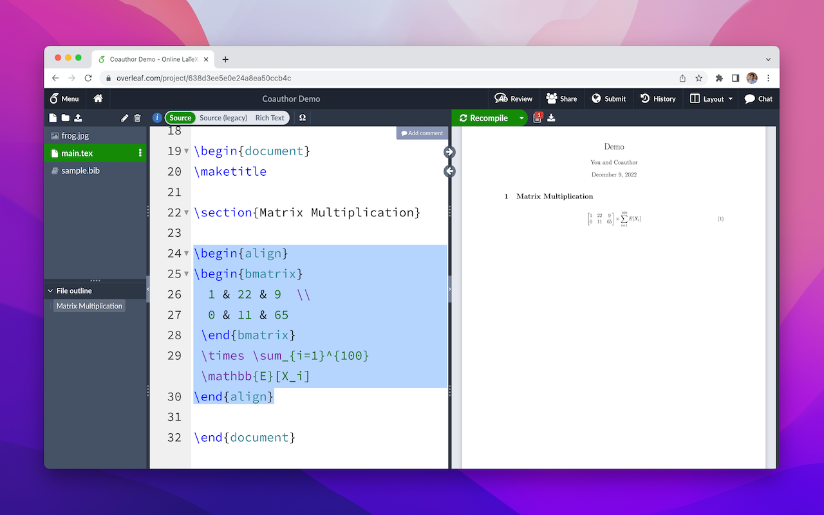The width and height of the screenshot is (824, 515).
Task: Jump to Matrix Multiplication outline entry
Action: point(89,306)
